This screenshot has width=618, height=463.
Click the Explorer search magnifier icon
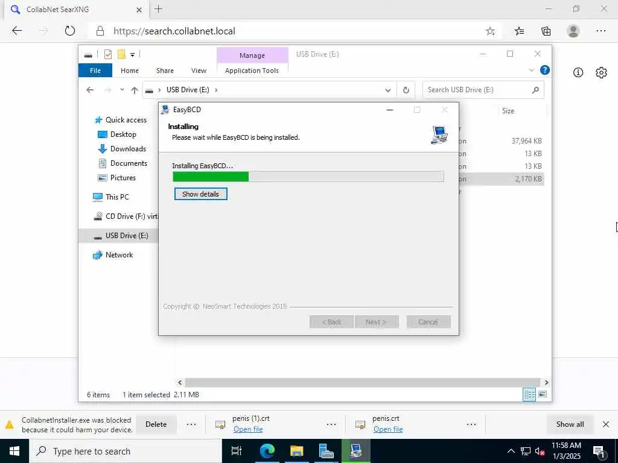coord(535,90)
